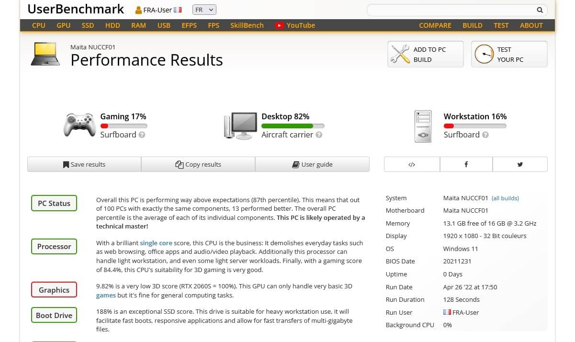Click the Copy results button
Viewport: 575px width, 342px height.
(x=198, y=164)
